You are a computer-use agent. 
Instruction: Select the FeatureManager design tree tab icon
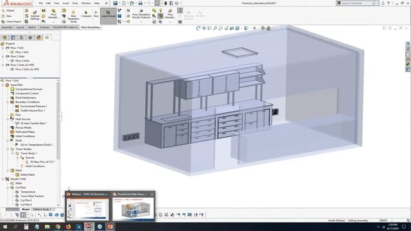pos(4,38)
